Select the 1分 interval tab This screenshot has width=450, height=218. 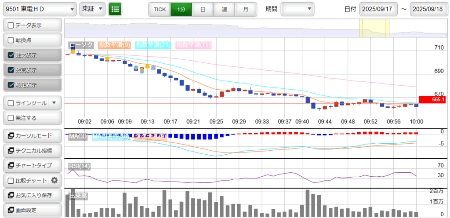tap(181, 9)
